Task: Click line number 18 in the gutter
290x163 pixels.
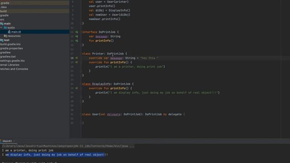Action: 72,58
